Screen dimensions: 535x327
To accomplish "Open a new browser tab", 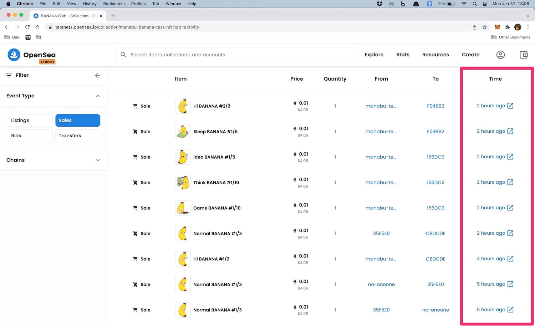I will tap(113, 16).
